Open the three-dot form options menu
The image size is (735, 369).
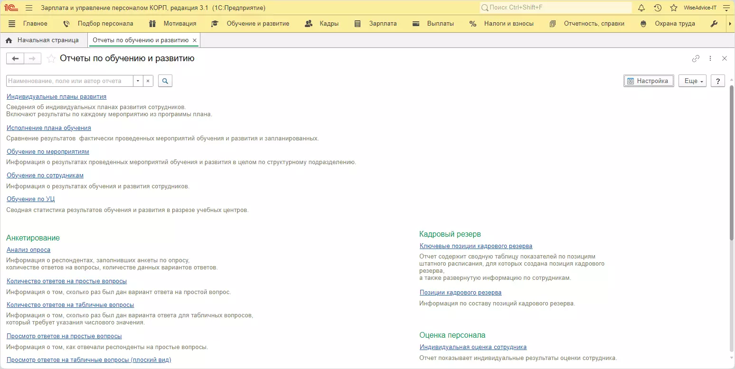[710, 58]
